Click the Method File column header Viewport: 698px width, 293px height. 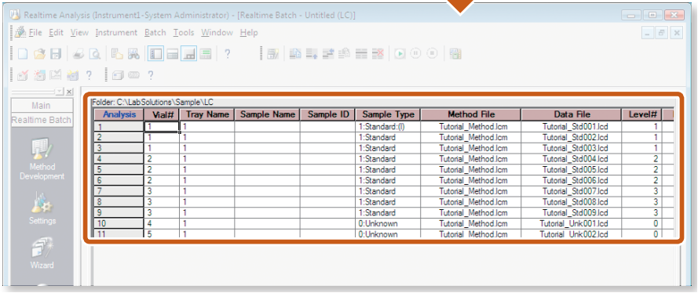point(471,114)
